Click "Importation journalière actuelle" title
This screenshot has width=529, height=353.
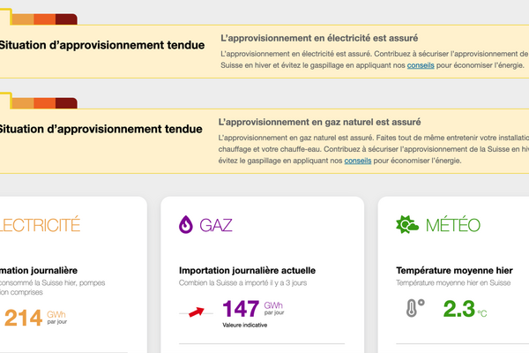click(247, 270)
